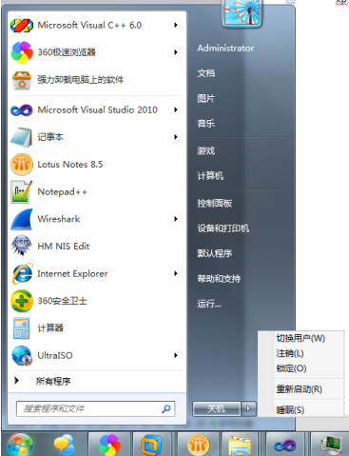The image size is (349, 456).
Task: Click the 关机 shutdown button
Action: 217,408
